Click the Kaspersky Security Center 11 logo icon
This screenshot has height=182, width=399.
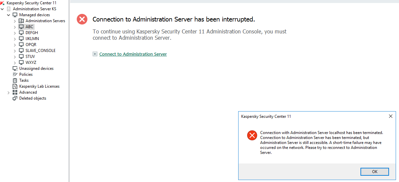(x=3, y=3)
